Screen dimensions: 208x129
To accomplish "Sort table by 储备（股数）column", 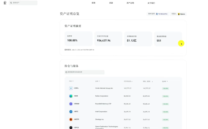I will [148, 81].
